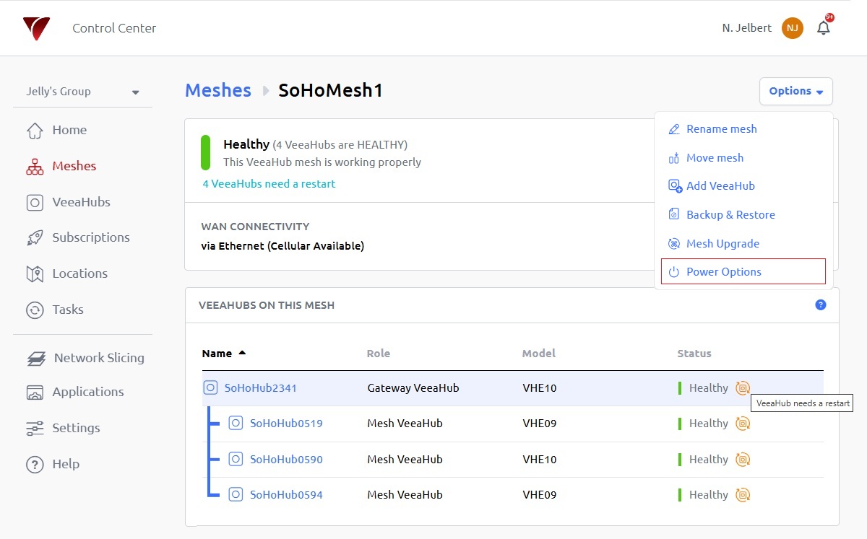867x539 pixels.
Task: Click the Applications icon in sidebar
Action: point(35,393)
